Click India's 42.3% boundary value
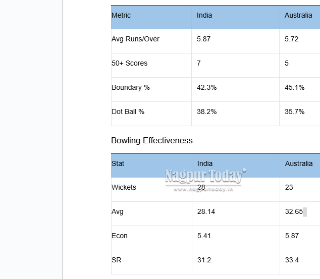The height and width of the screenshot is (279, 320). coord(207,88)
